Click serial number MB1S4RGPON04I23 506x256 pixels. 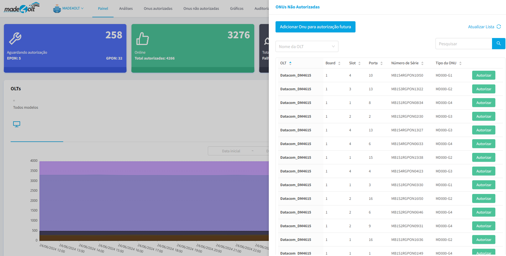pyautogui.click(x=407, y=171)
